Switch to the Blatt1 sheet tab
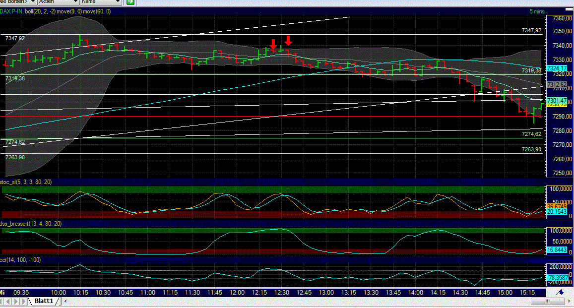The height and width of the screenshot is (308, 574). click(45, 301)
